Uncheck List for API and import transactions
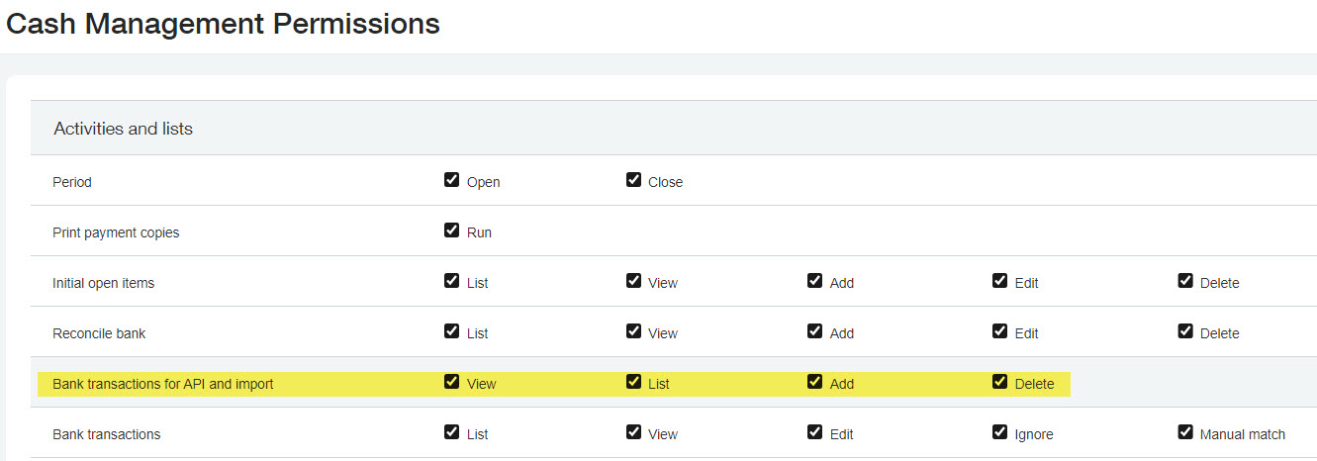Image resolution: width=1317 pixels, height=461 pixels. 633,382
